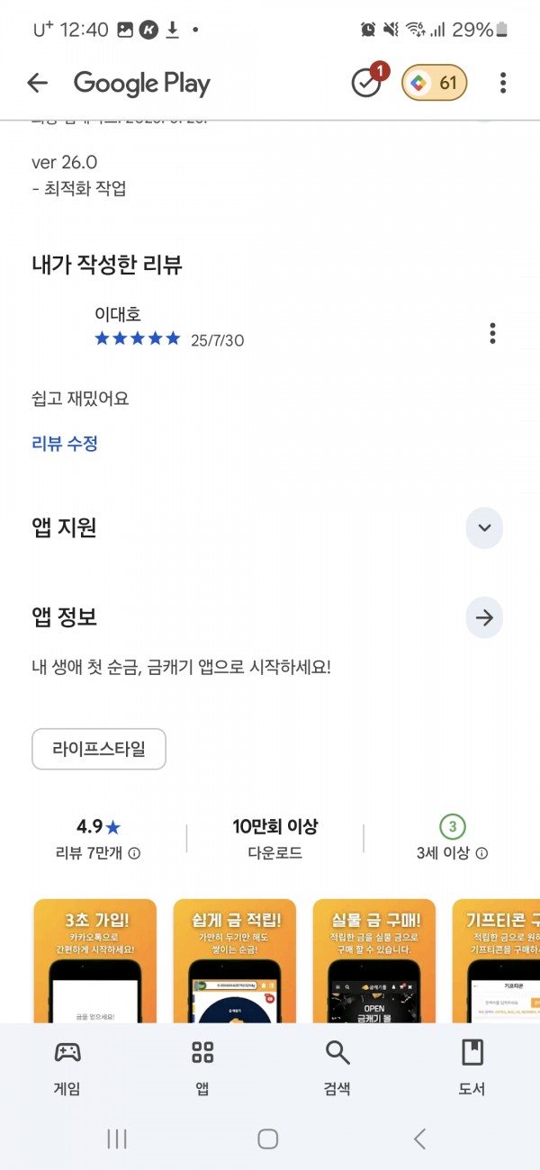Tap the 앱 지원 heading
This screenshot has height=1170, width=540.
click(64, 528)
